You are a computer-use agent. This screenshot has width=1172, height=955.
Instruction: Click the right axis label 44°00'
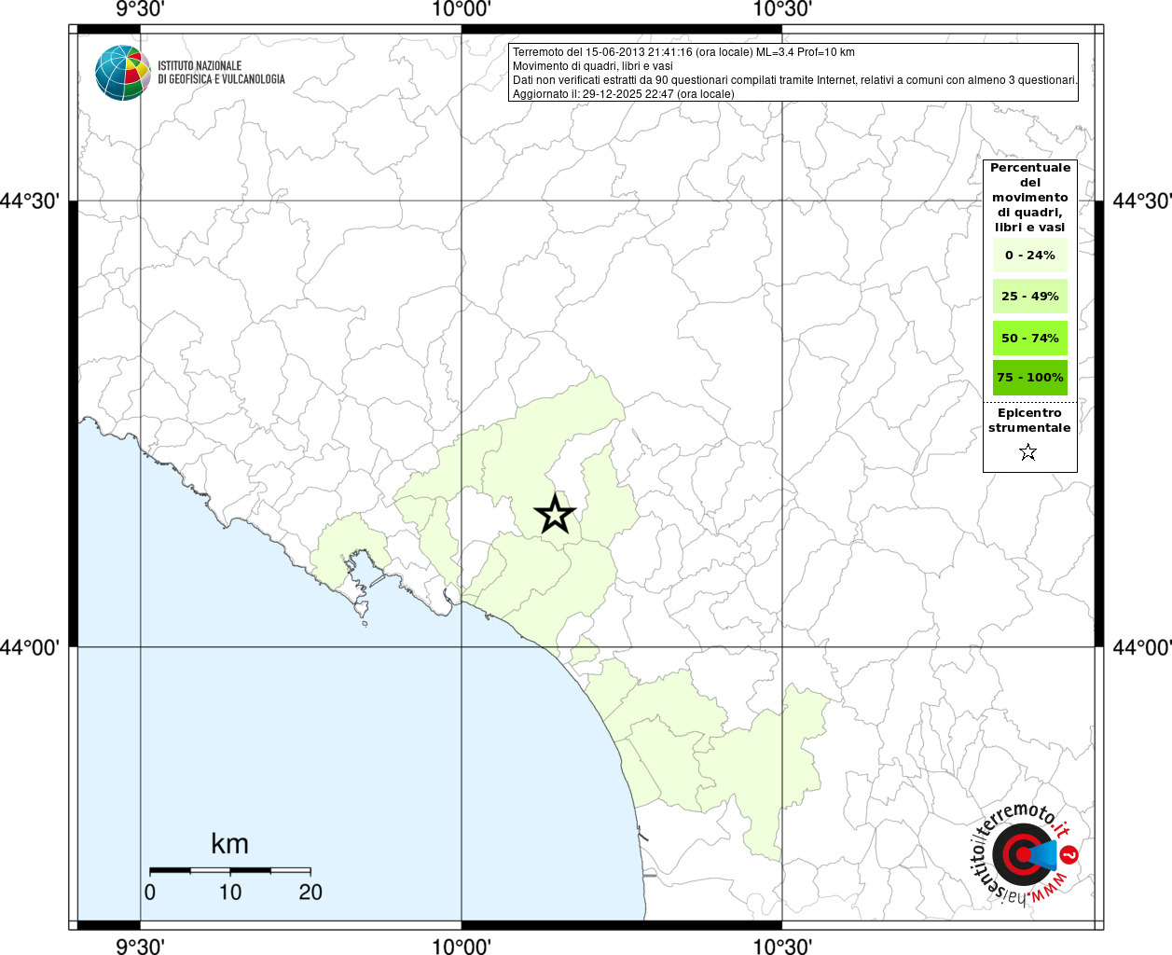[x=1141, y=646]
